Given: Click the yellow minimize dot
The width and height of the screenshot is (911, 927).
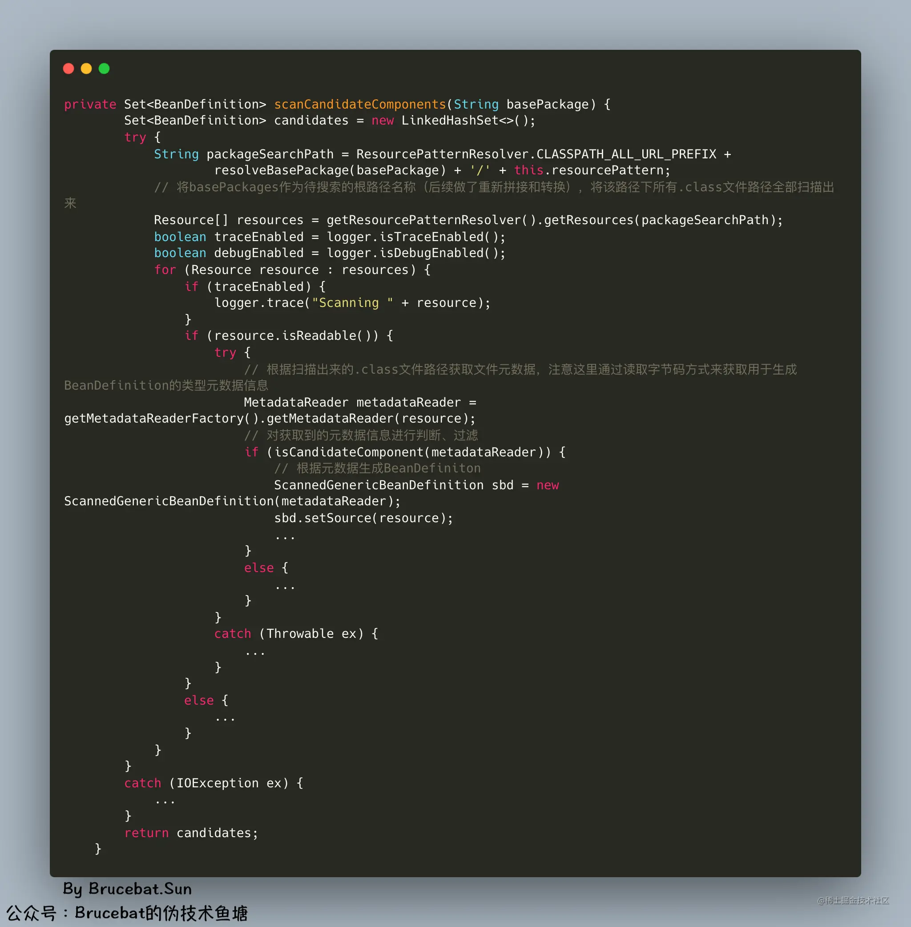Looking at the screenshot, I should pyautogui.click(x=86, y=69).
